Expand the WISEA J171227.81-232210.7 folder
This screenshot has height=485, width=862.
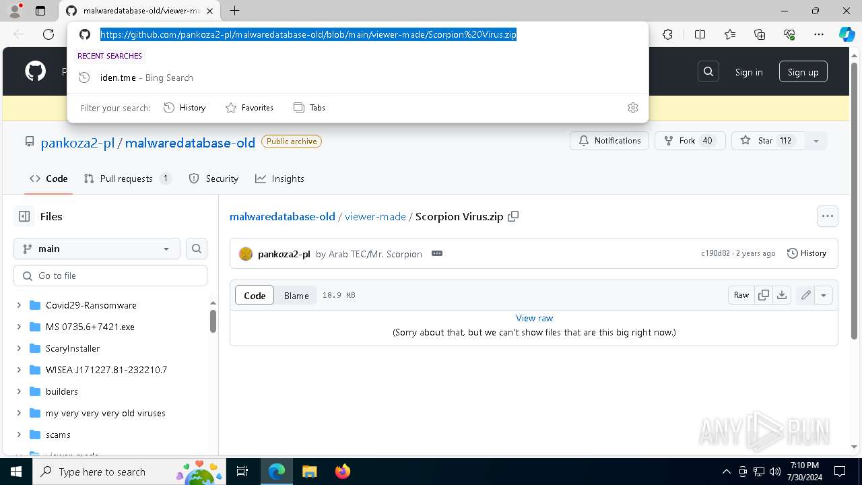tap(19, 370)
